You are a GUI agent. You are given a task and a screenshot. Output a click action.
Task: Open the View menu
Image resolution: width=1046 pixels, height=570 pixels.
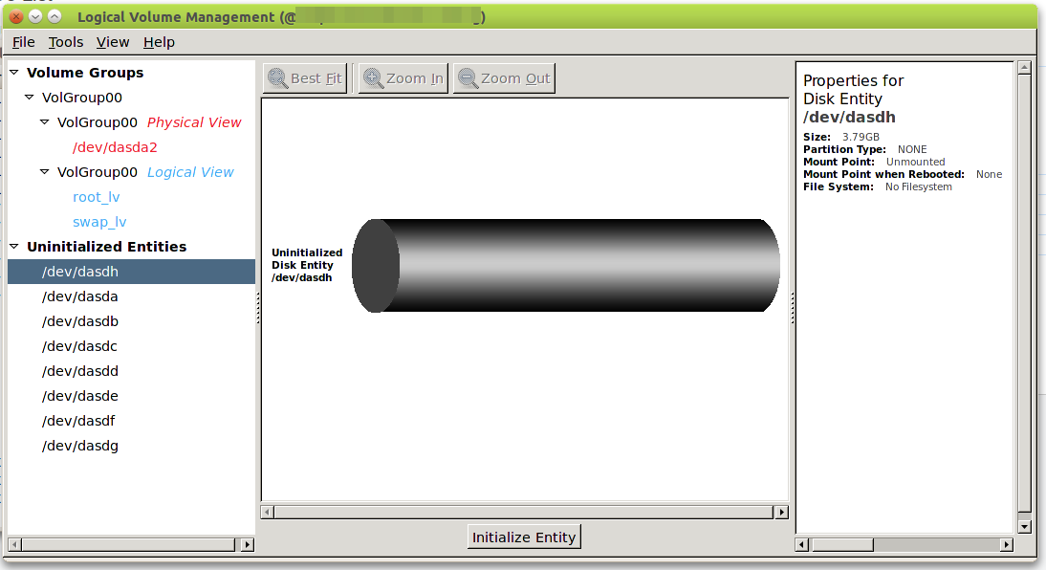113,42
